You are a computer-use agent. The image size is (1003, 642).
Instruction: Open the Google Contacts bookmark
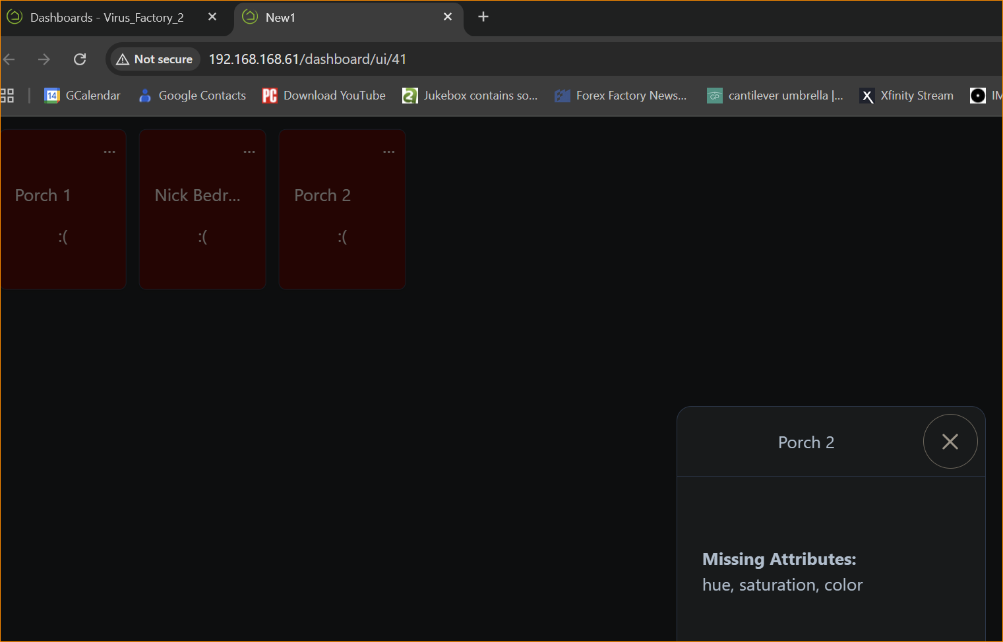point(193,96)
